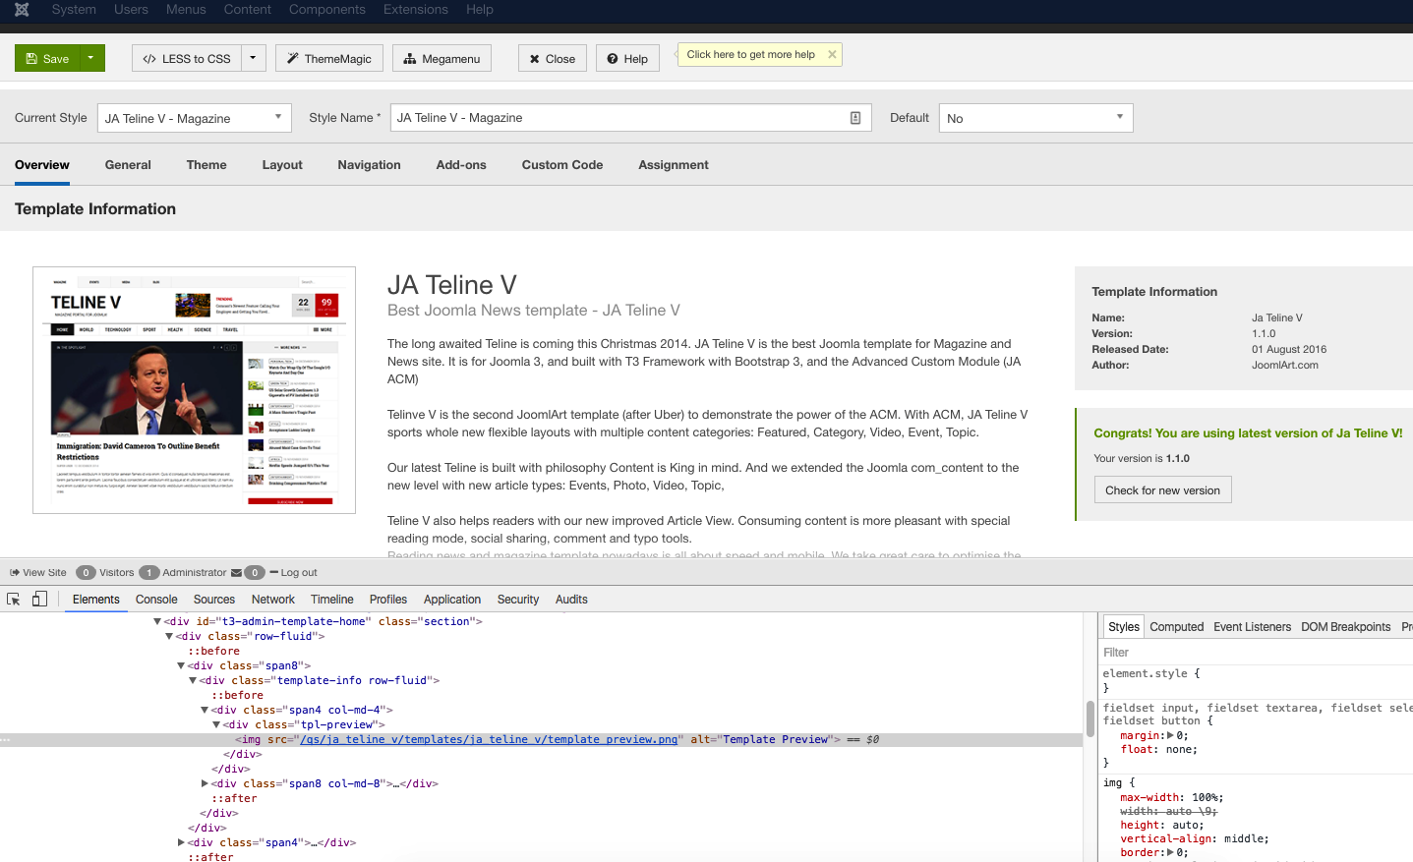Switch to the Computed styles pane

[x=1177, y=627]
